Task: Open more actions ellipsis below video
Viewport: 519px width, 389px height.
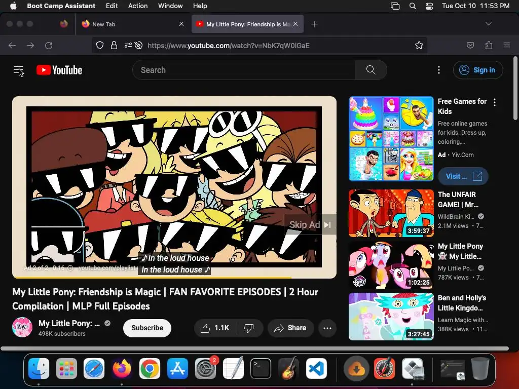Action: pyautogui.click(x=327, y=328)
